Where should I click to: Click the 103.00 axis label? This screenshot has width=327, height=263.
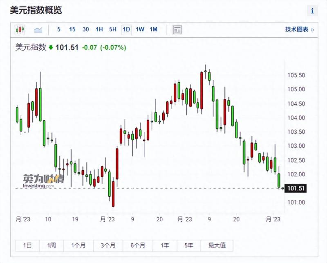[296, 146]
